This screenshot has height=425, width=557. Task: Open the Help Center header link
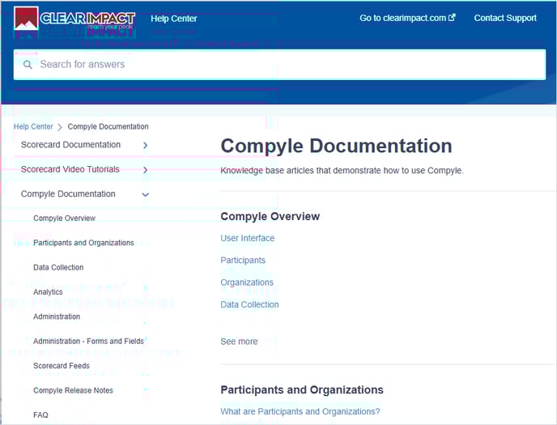coord(174,19)
